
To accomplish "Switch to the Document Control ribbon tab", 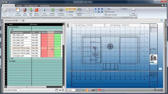I will (8, 6).
